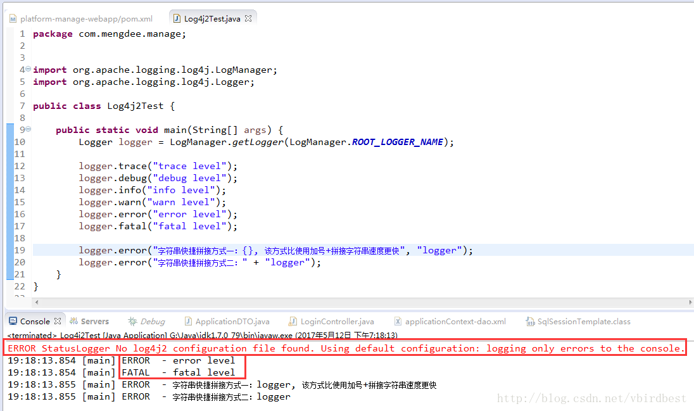Click the terminated Log4j2Test console header
The width and height of the screenshot is (694, 411).
tap(202, 335)
